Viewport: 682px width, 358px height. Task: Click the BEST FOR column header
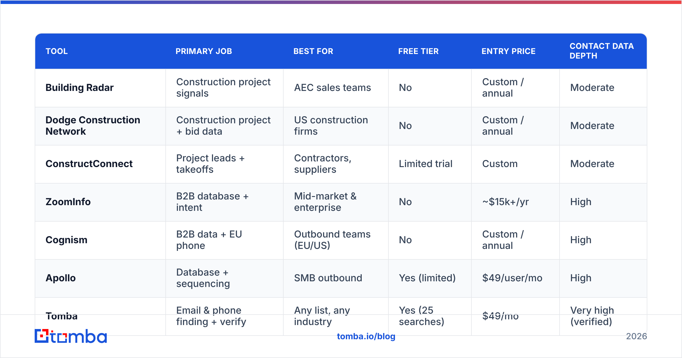[313, 51]
